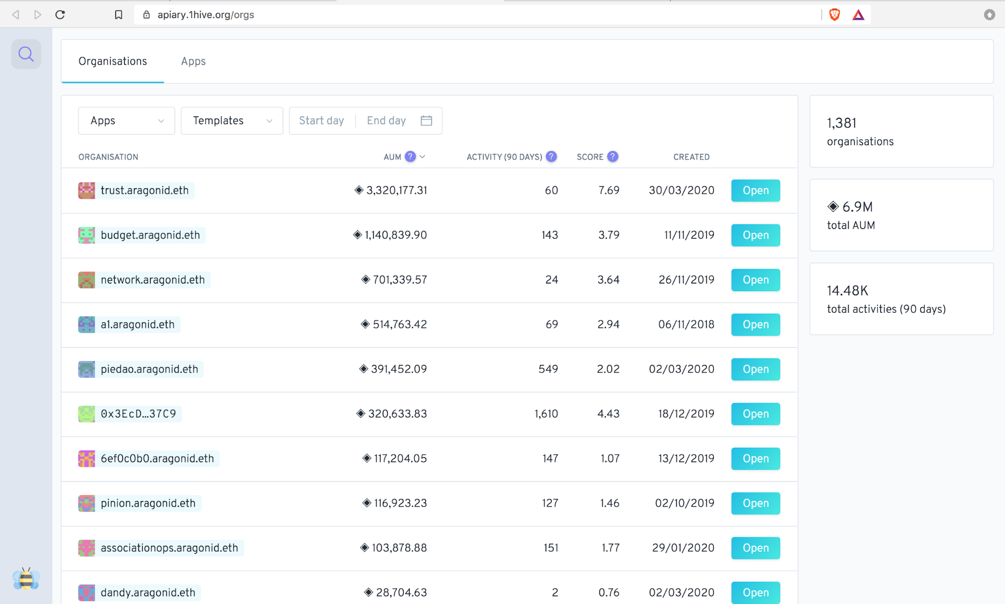Click the network.aragonid.eth name label
1005x604 pixels.
coord(153,280)
